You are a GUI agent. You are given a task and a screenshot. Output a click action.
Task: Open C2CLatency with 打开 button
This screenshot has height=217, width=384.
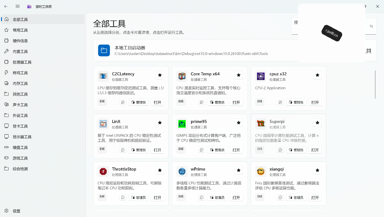pos(157,102)
